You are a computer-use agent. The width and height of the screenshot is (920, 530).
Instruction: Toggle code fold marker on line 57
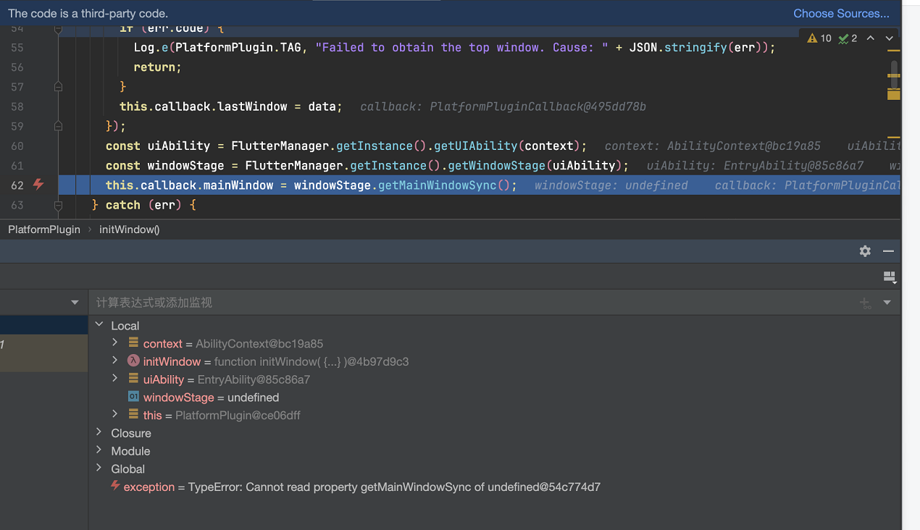58,87
